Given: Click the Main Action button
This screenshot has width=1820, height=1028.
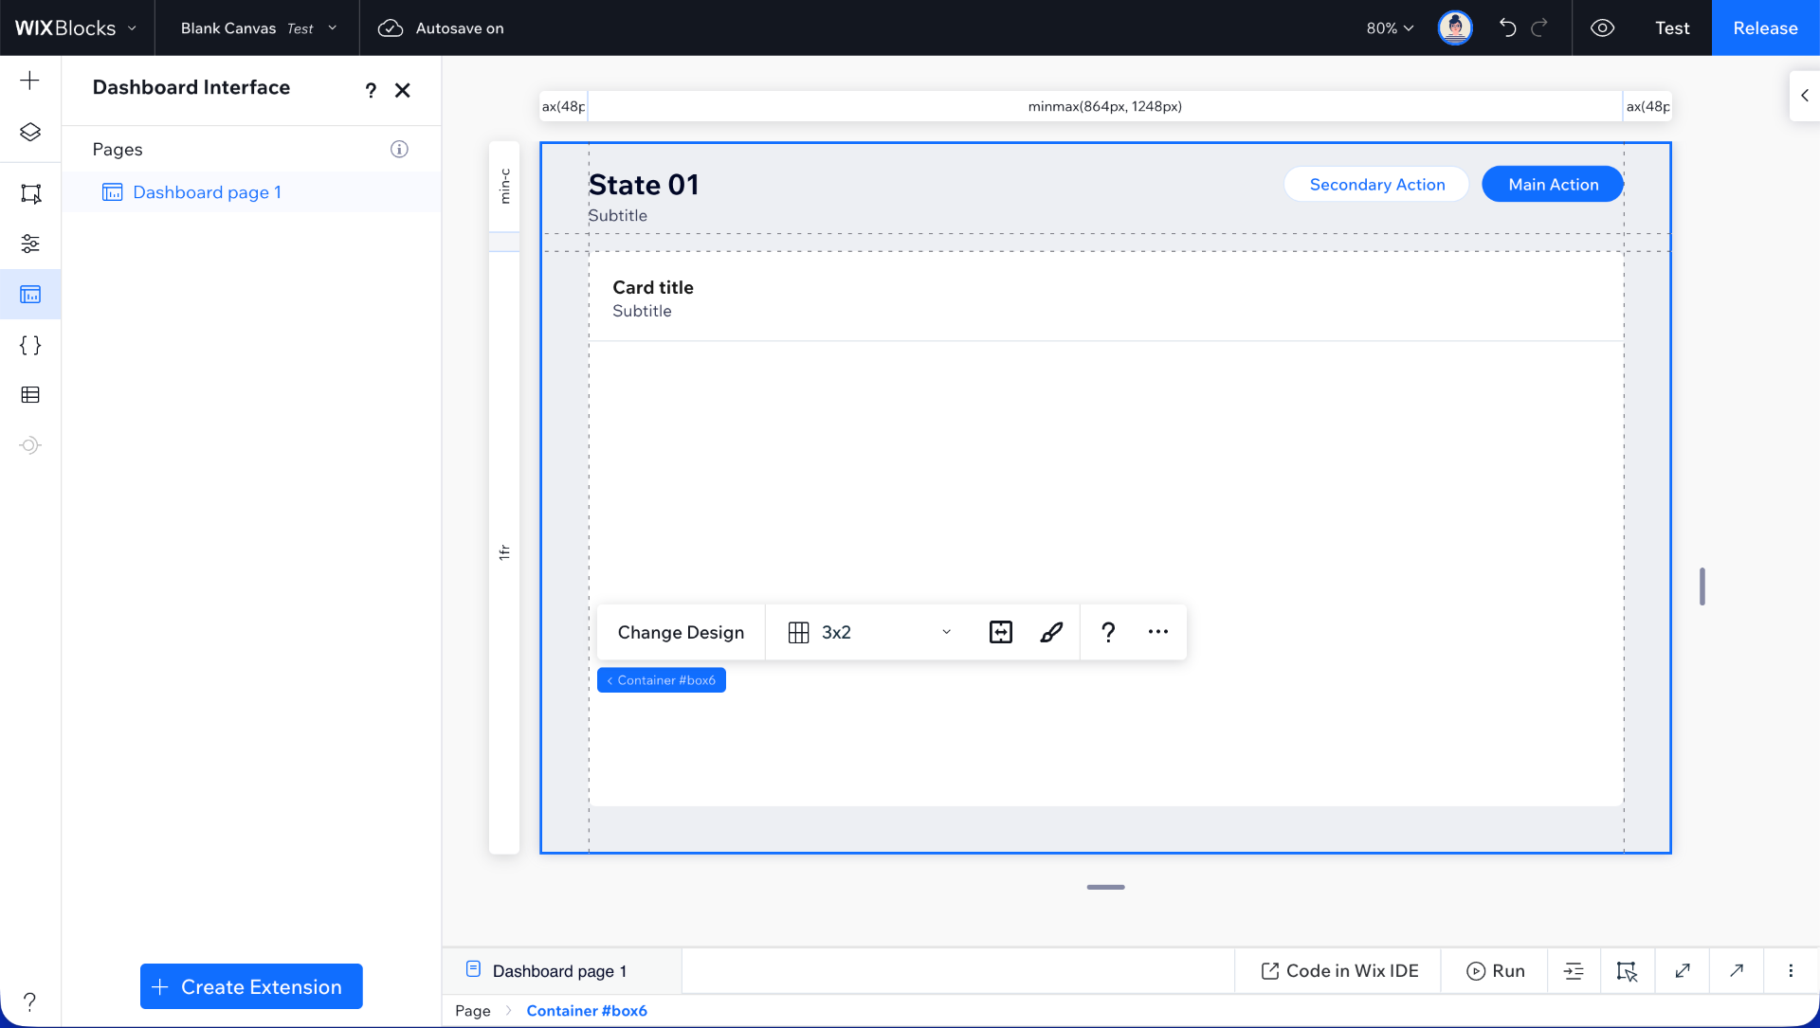Looking at the screenshot, I should [1553, 184].
